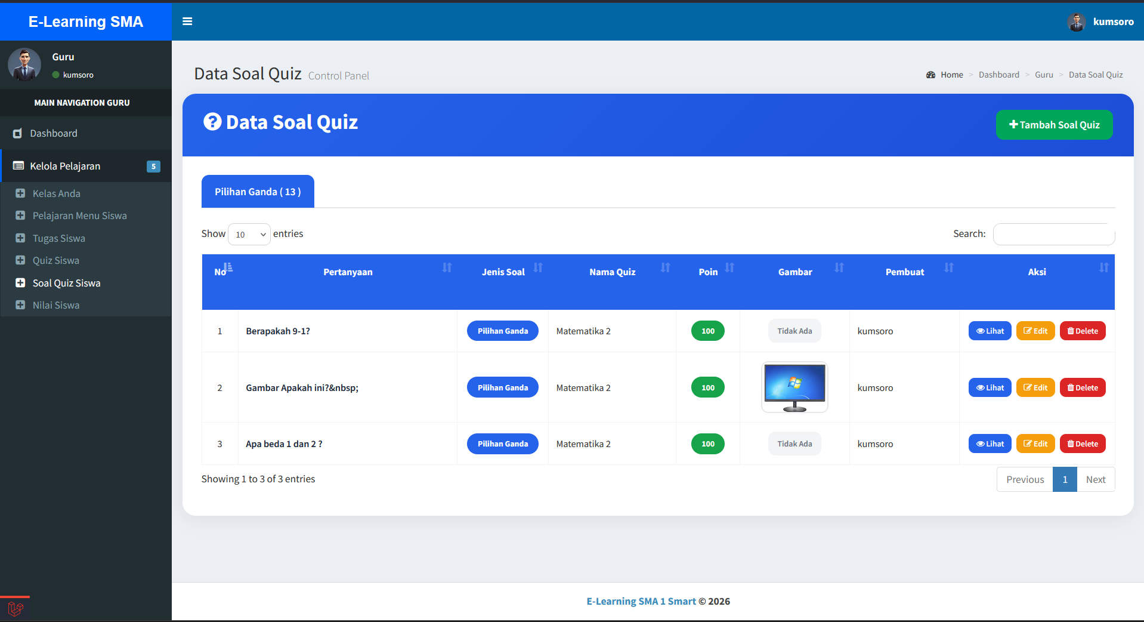Open Nilai Siswa menu item
This screenshot has height=622, width=1144.
click(x=56, y=305)
